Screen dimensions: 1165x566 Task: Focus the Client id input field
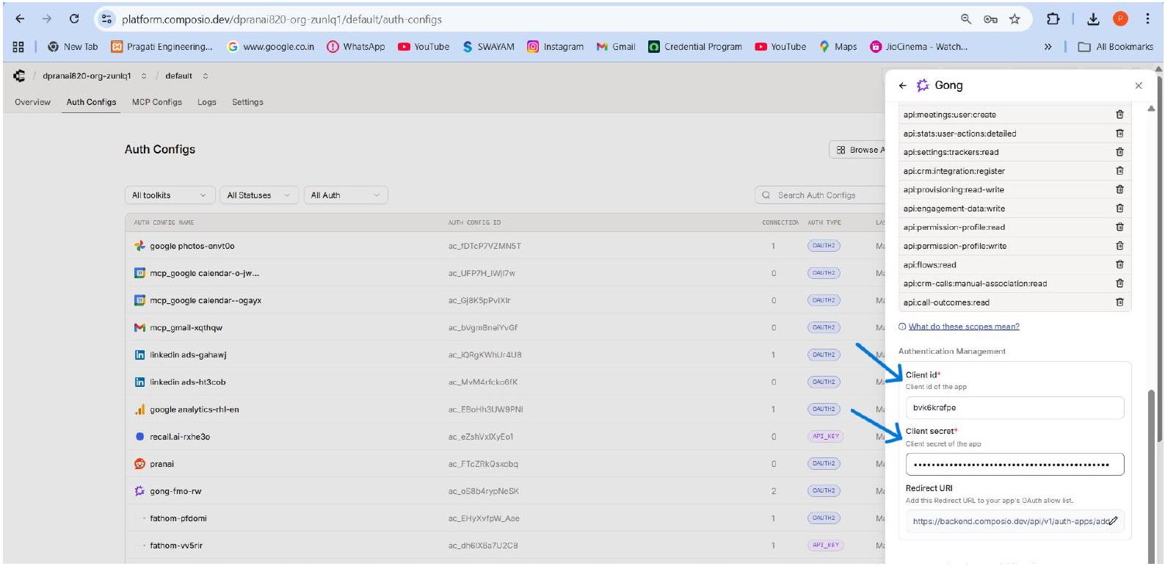pyautogui.click(x=1015, y=407)
